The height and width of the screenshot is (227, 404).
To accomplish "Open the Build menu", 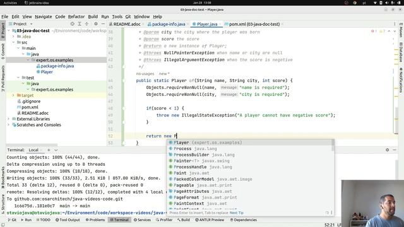I will (x=93, y=16).
